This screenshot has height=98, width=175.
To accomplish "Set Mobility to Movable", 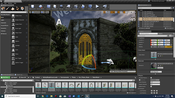I will coord(168,47).
